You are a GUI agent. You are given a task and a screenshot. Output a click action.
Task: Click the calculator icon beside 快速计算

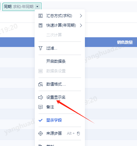click(41, 25)
